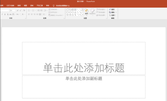Select the oval shape
Image resolution: width=167 pixels, height=101 pixels.
(70, 12)
